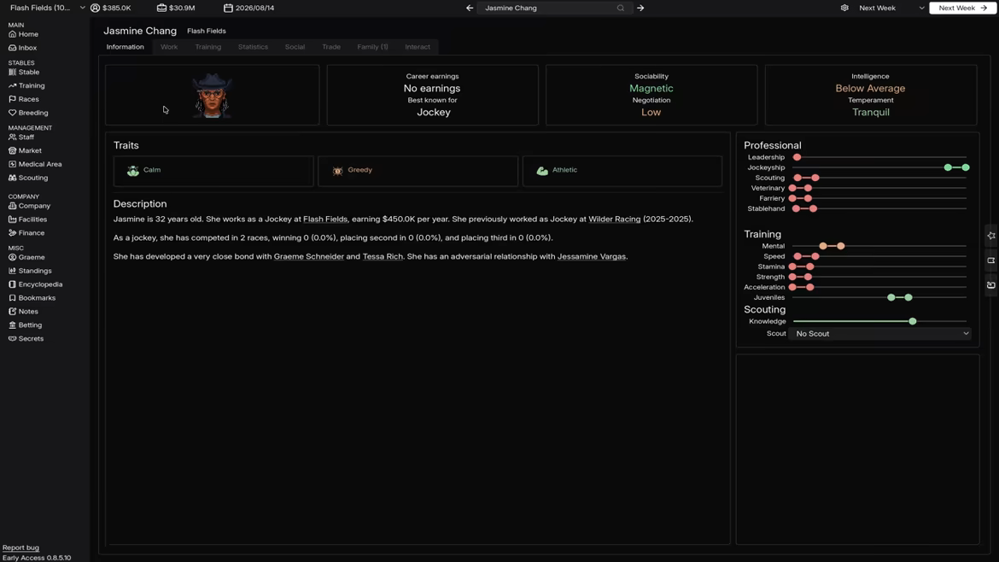Expand the Scout dropdown showing No Scout
Screen dimensions: 999x562
[881, 334]
